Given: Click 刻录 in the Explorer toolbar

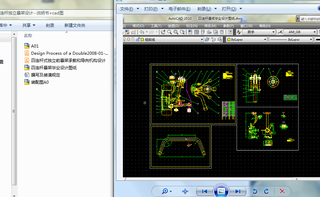Looking at the screenshot, I should pos(50,25).
